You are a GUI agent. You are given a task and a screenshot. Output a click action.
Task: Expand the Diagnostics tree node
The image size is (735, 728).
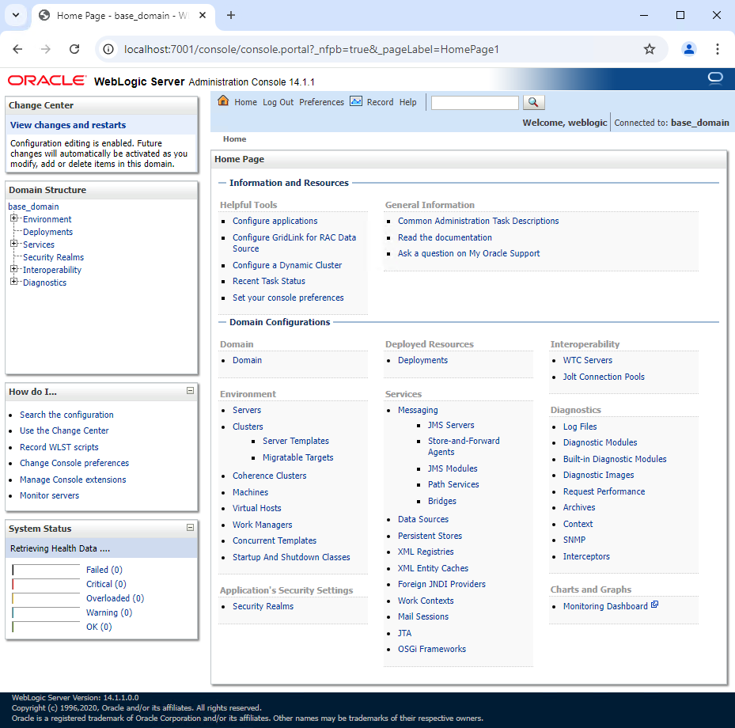click(x=14, y=282)
